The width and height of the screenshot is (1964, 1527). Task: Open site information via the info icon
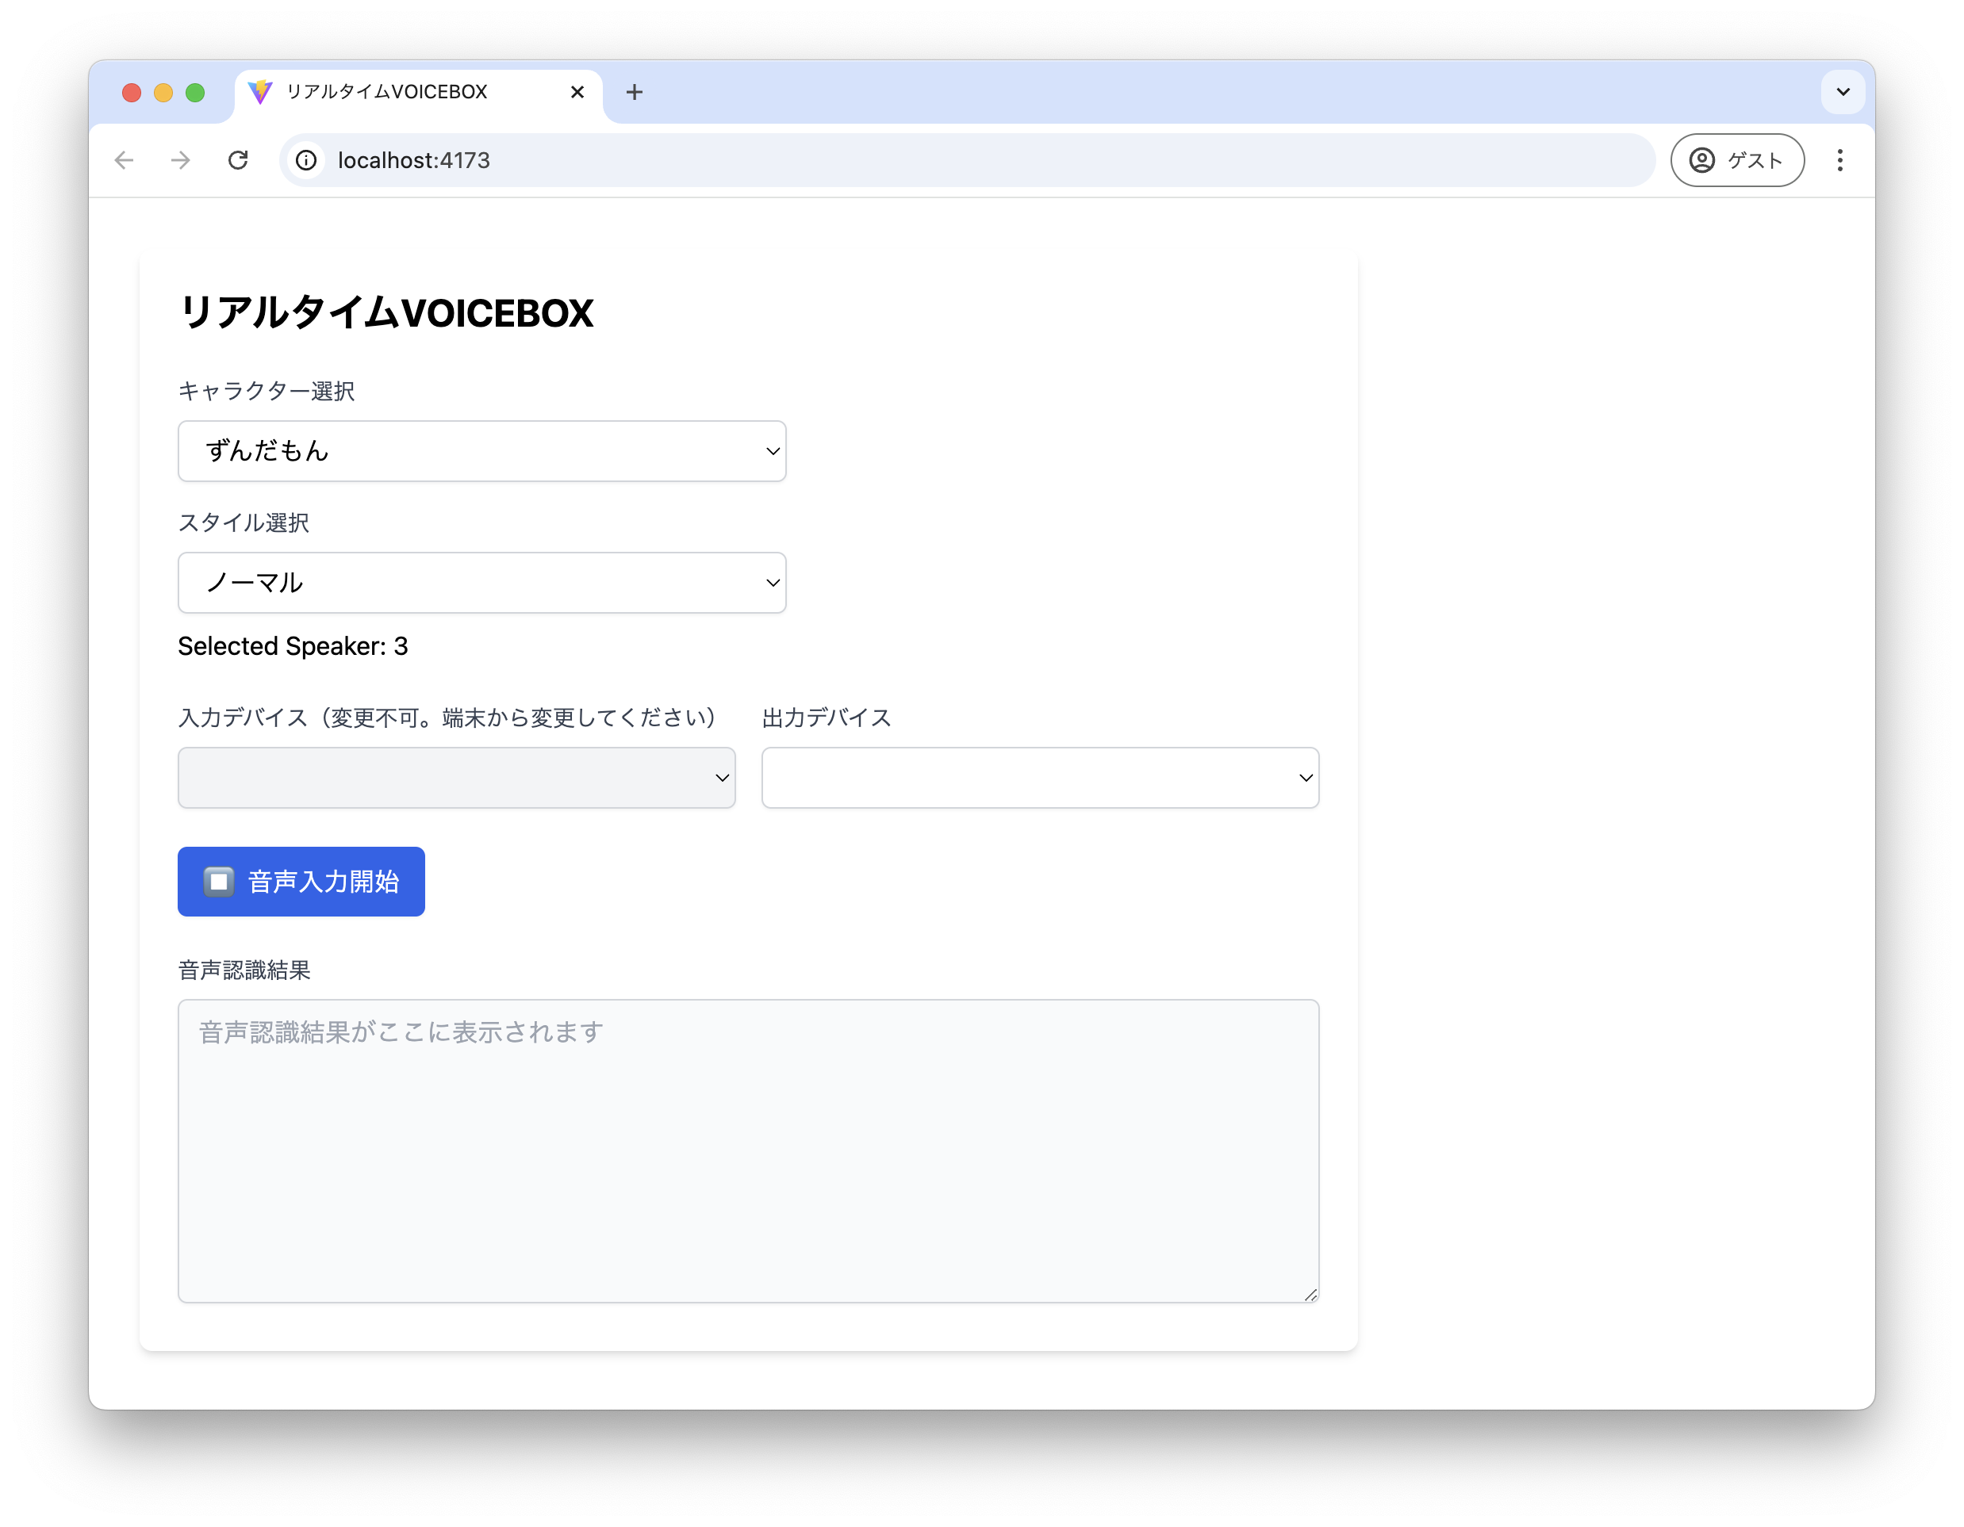(307, 160)
